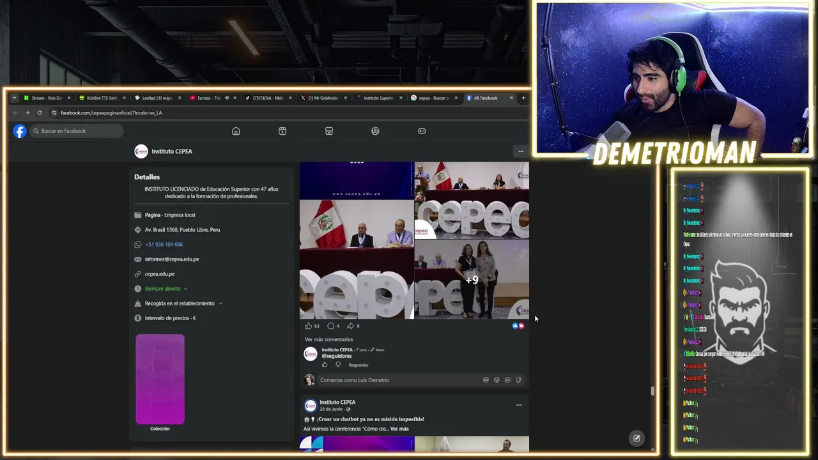Viewport: 818px width, 460px height.
Task: Click the Buscar en Facebook search field
Action: pos(77,131)
